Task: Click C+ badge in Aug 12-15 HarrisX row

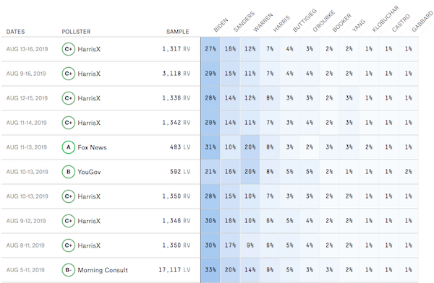Action: [69, 98]
